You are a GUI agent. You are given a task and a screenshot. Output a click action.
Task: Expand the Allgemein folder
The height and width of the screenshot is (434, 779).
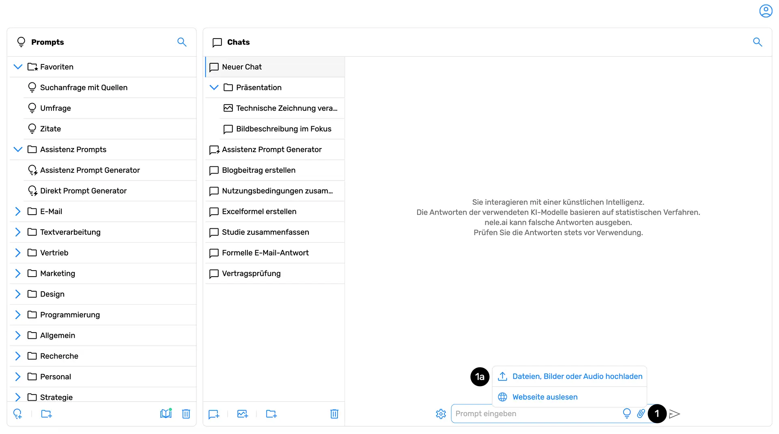pyautogui.click(x=18, y=335)
